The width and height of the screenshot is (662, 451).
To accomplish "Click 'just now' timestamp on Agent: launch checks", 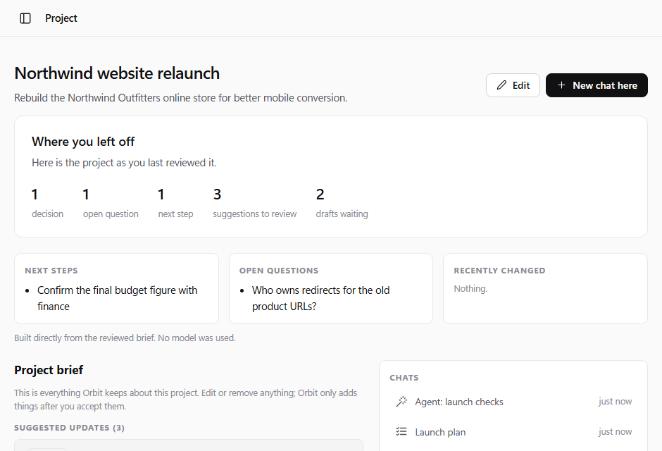I will click(615, 401).
